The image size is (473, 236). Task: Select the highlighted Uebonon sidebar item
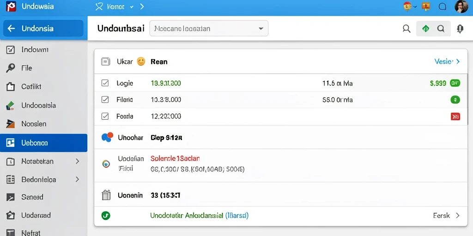[43, 143]
